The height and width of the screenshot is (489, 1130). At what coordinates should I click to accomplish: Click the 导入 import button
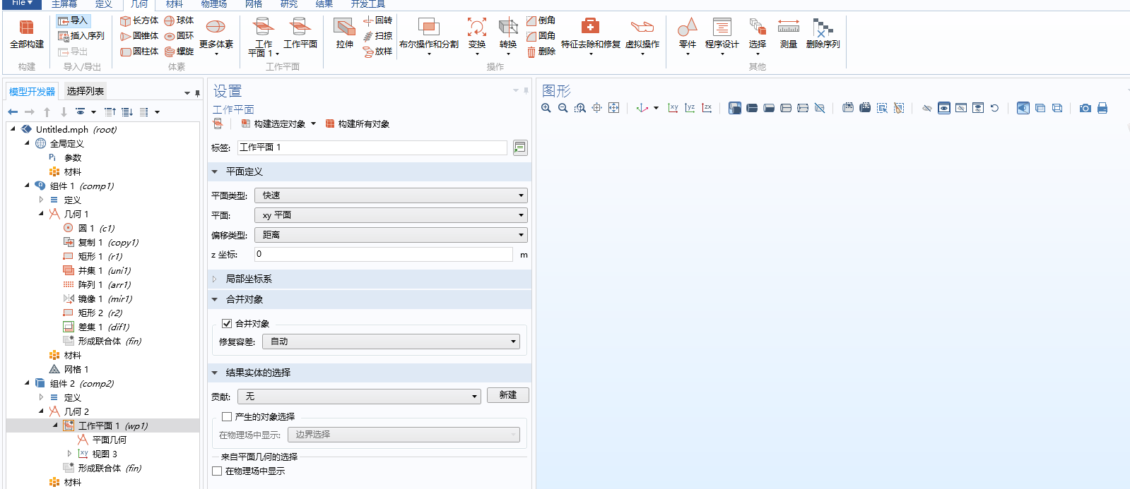(73, 20)
